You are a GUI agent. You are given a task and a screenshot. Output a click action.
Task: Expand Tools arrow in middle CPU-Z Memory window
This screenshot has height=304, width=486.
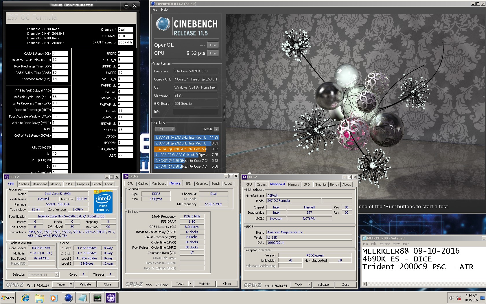(190, 284)
